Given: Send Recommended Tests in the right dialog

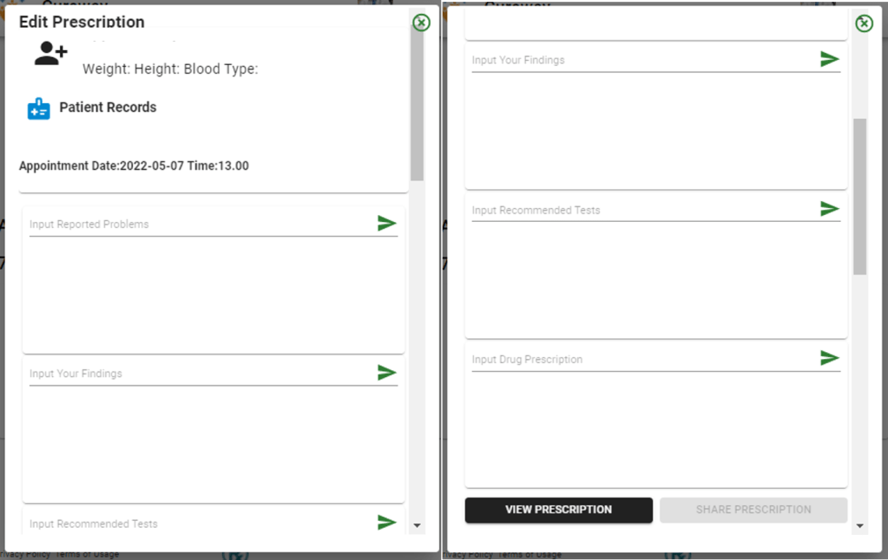Looking at the screenshot, I should (x=830, y=209).
